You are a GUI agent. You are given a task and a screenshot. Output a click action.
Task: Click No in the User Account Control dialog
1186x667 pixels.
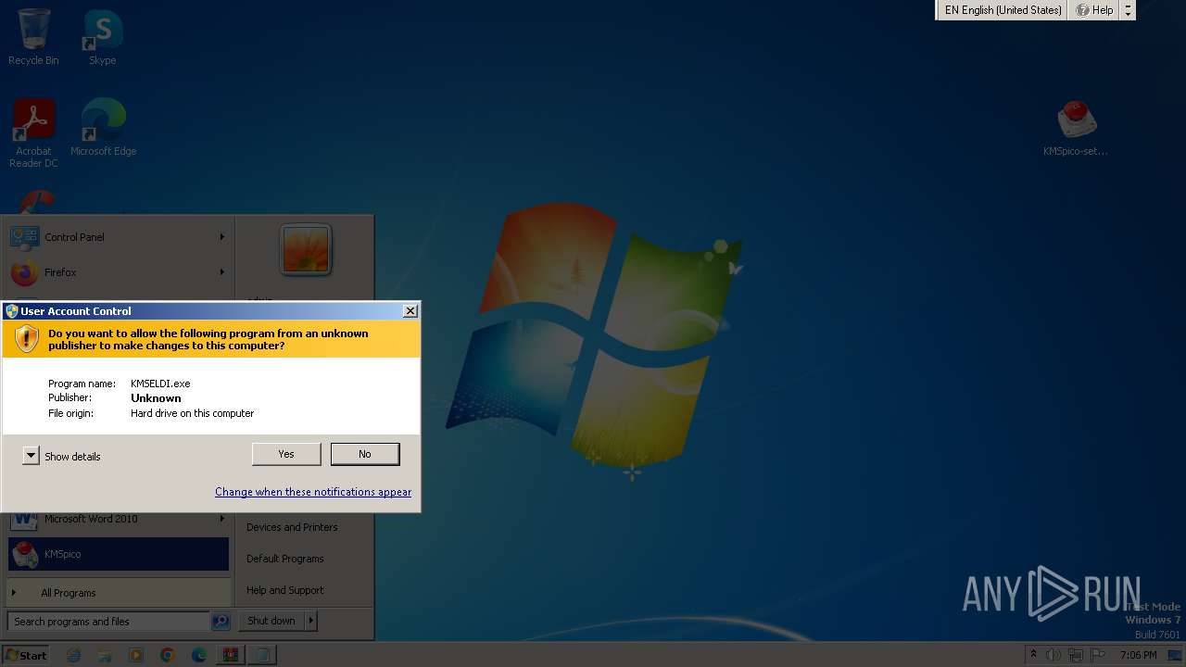point(365,454)
